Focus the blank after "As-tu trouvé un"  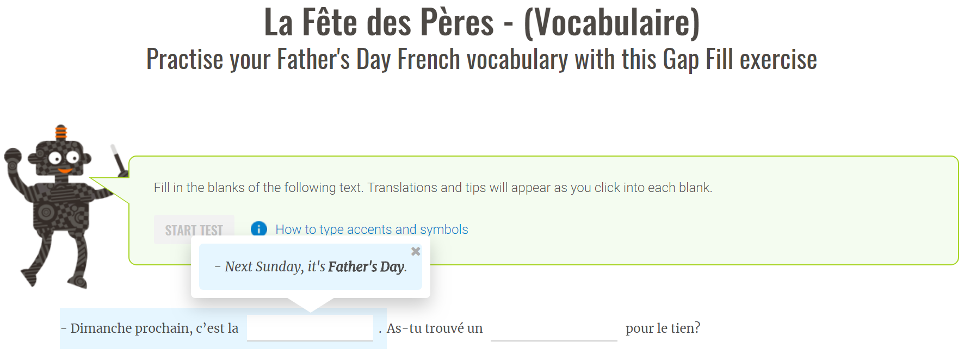click(554, 328)
